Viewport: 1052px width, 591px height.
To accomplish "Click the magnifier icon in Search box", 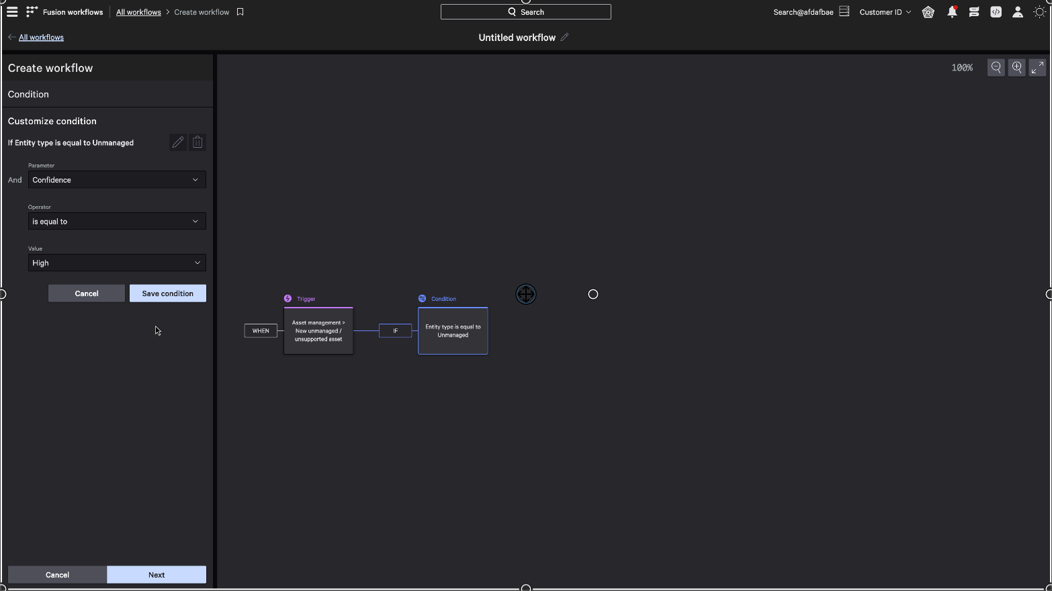I will [x=512, y=12].
